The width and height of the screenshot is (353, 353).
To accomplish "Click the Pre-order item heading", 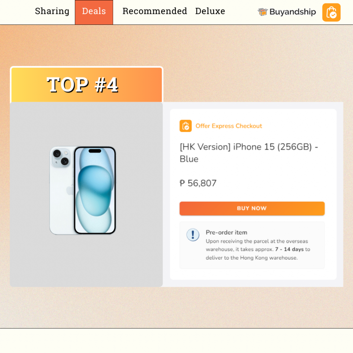I will click(226, 232).
